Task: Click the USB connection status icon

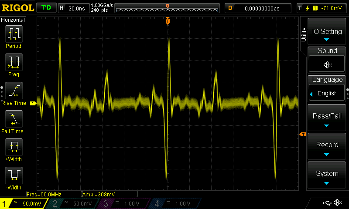Action: [327, 202]
